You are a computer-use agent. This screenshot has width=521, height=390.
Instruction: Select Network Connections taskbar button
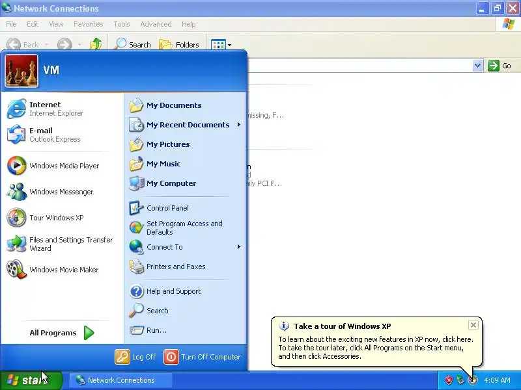pos(121,380)
